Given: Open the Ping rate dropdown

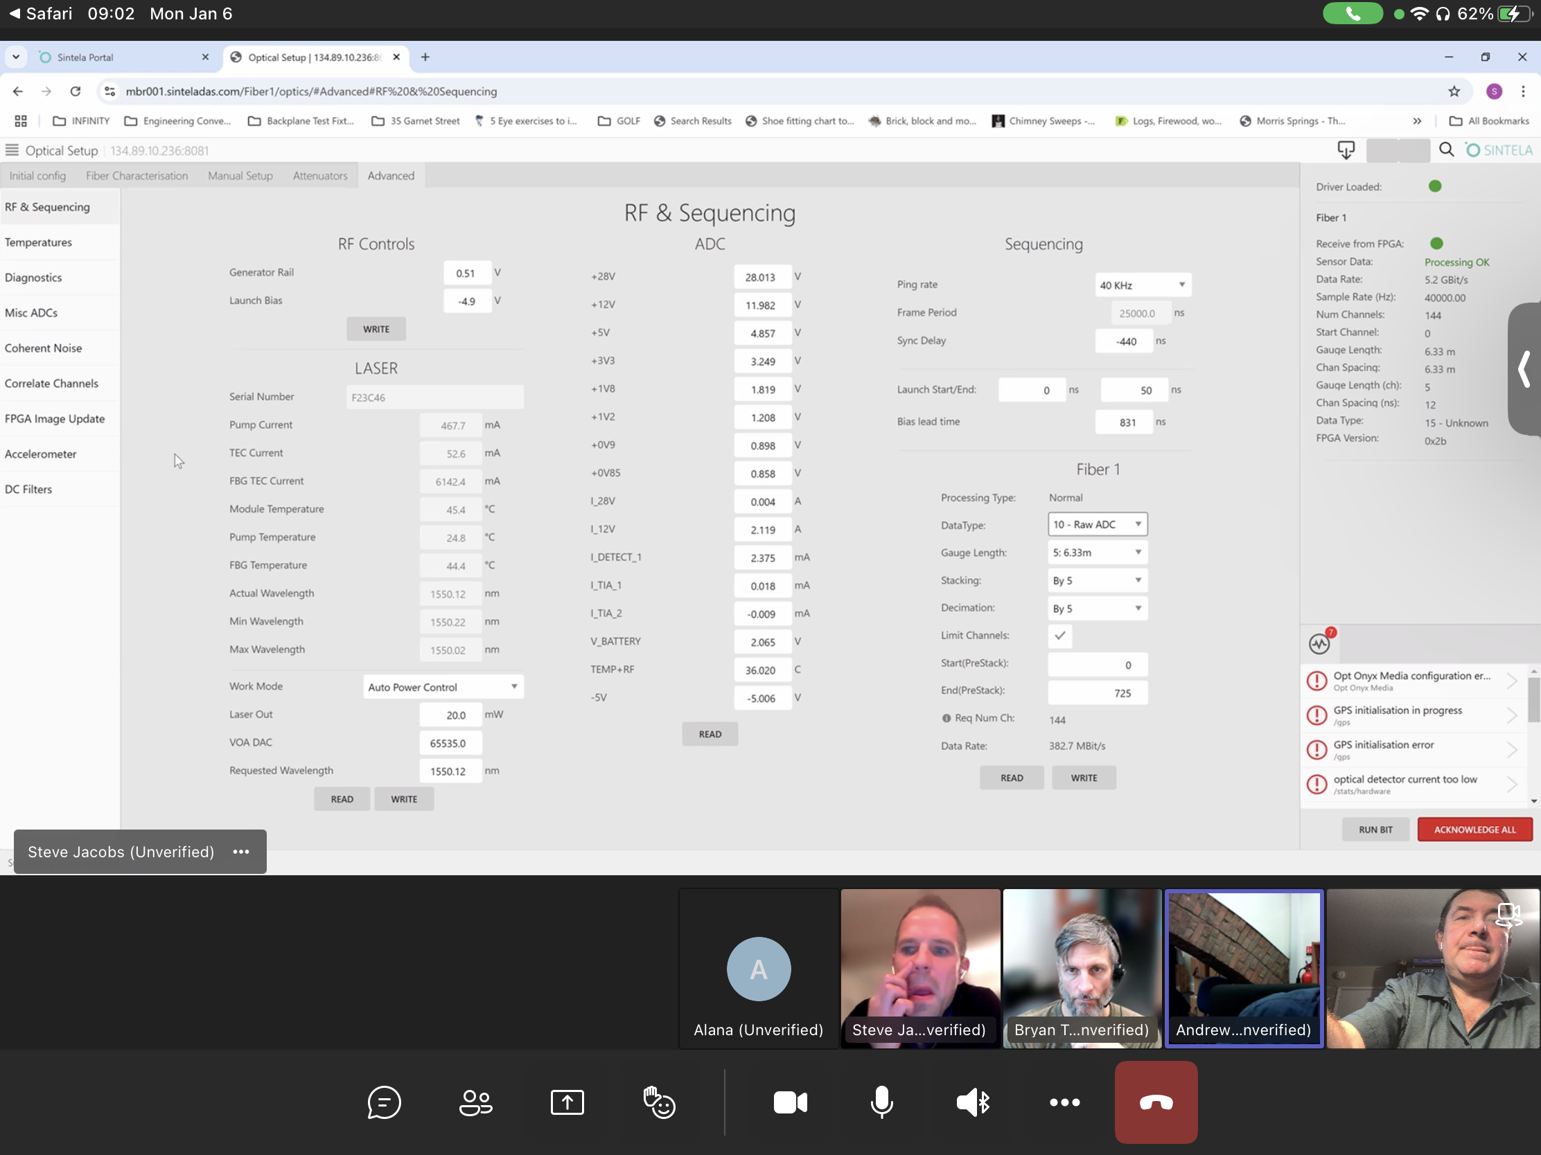Looking at the screenshot, I should (1143, 285).
